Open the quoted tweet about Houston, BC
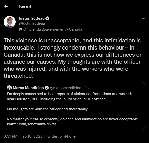This screenshot has width=149, height=143. pos(75,106)
